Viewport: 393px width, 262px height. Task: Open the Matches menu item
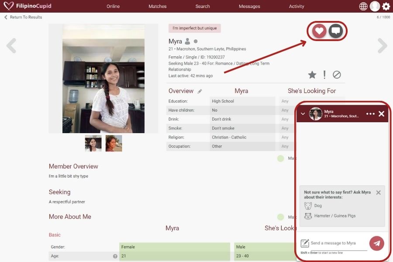157,6
